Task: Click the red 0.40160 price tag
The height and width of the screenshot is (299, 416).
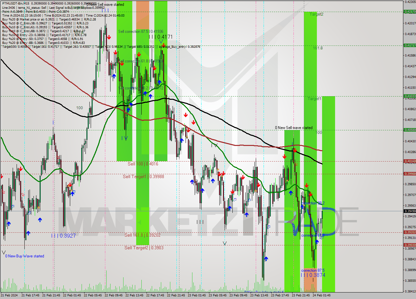Action: (409, 161)
